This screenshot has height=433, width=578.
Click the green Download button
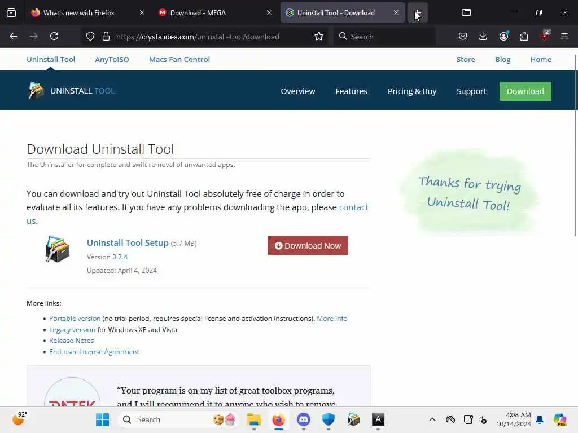(525, 91)
